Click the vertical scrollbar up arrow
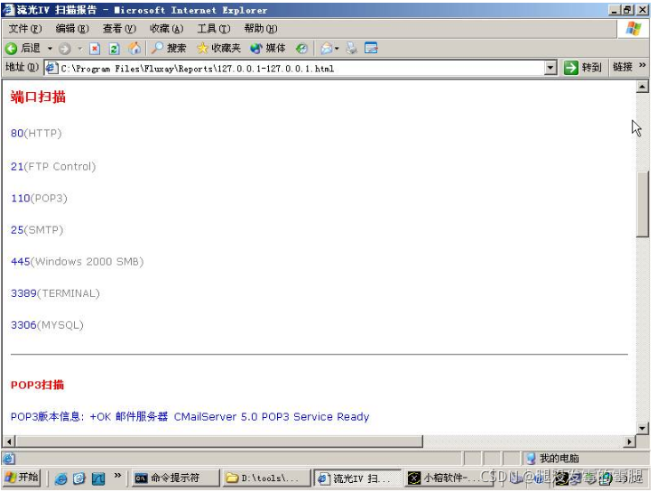The height and width of the screenshot is (492, 657). coord(643,87)
